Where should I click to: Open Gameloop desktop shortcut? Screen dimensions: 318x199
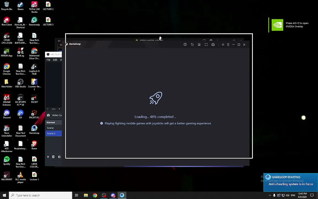(x=34, y=130)
